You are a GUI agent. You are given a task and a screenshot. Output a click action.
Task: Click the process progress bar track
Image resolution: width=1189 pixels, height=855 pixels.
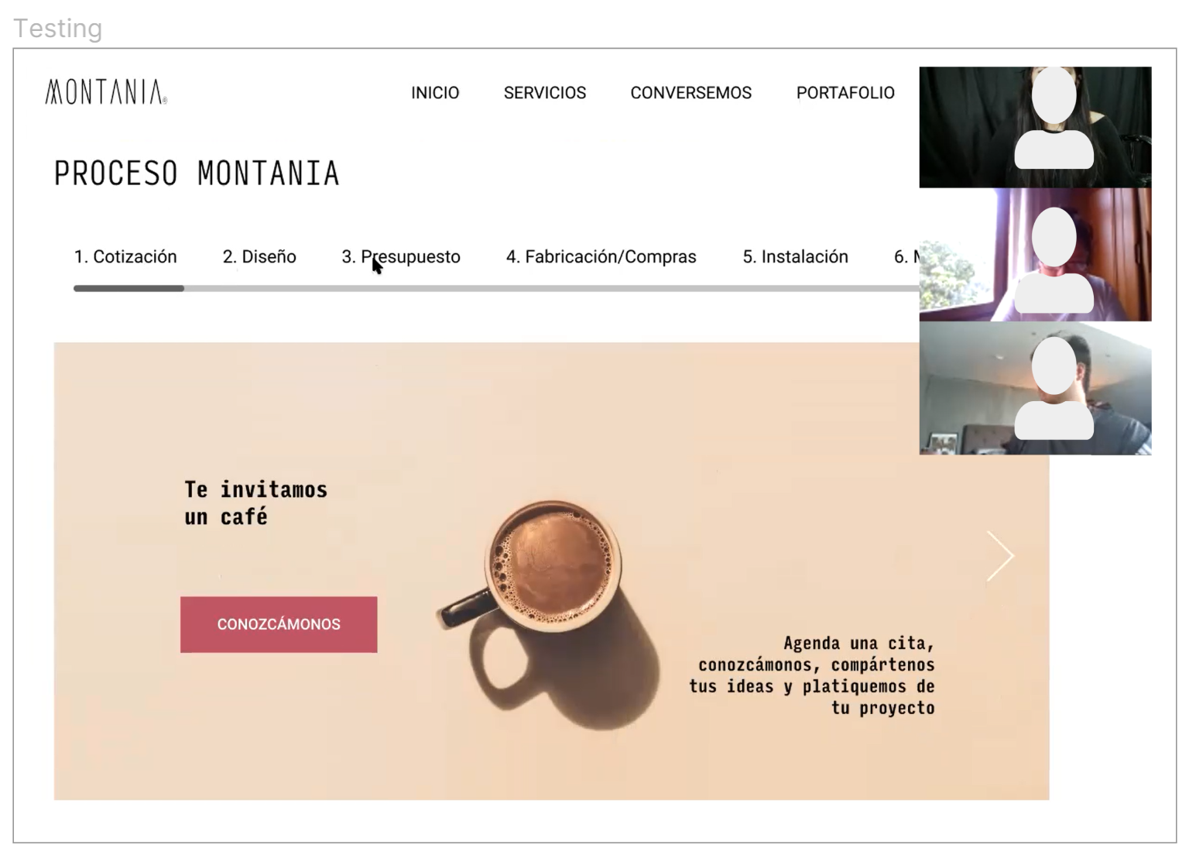tap(496, 288)
